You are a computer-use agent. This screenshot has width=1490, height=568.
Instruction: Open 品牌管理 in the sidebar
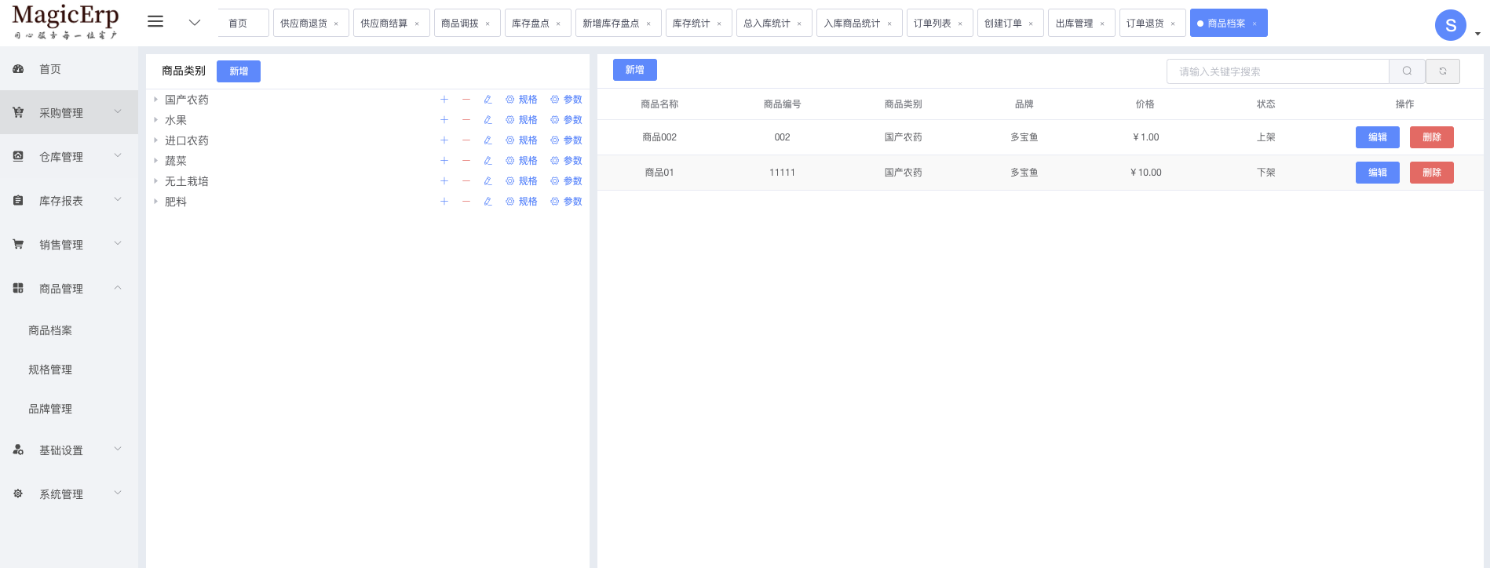pos(69,409)
